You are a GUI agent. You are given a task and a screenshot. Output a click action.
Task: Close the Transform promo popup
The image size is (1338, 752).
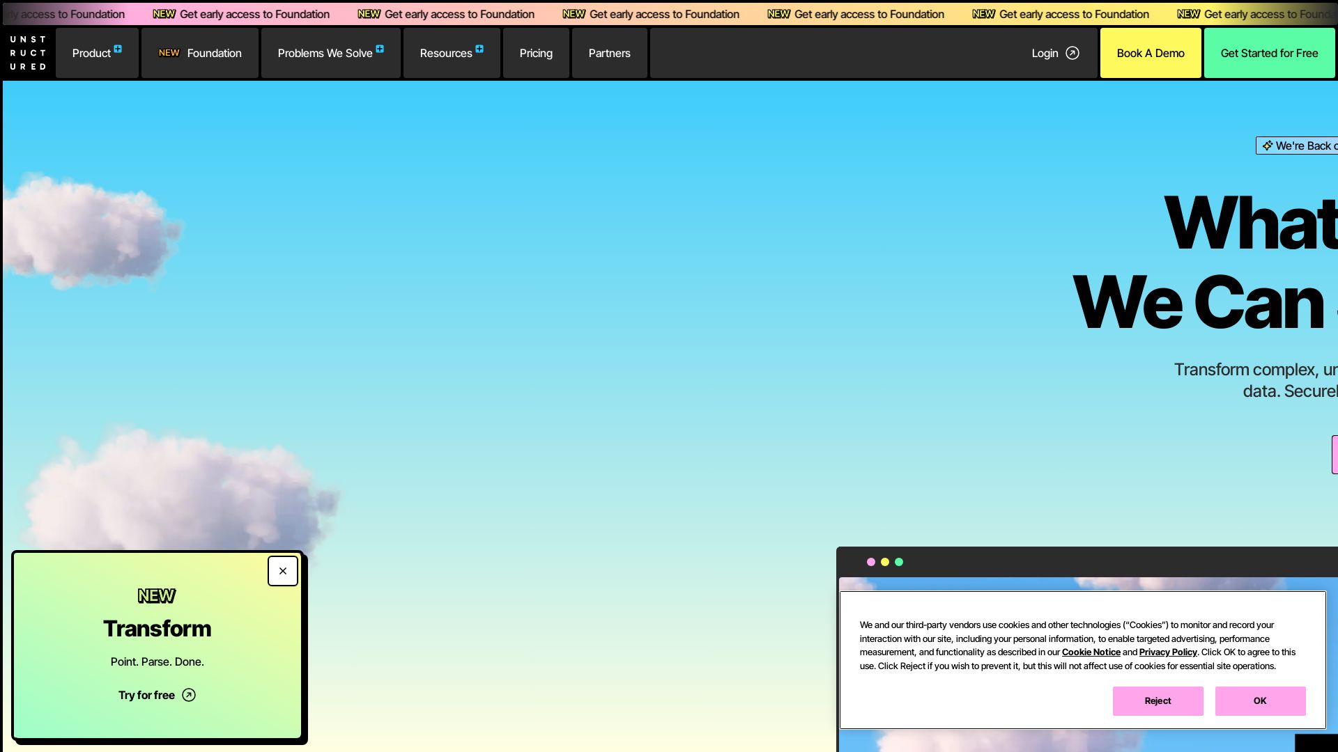coord(283,571)
